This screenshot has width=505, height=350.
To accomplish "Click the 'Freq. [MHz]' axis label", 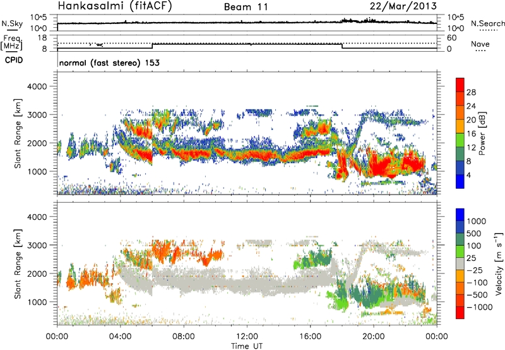I will (x=11, y=42).
